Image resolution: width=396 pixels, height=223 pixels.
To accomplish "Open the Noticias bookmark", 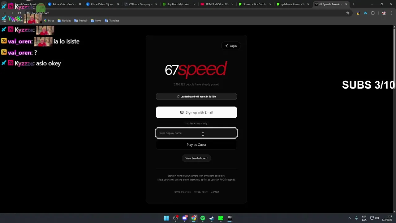I will coord(64,20).
